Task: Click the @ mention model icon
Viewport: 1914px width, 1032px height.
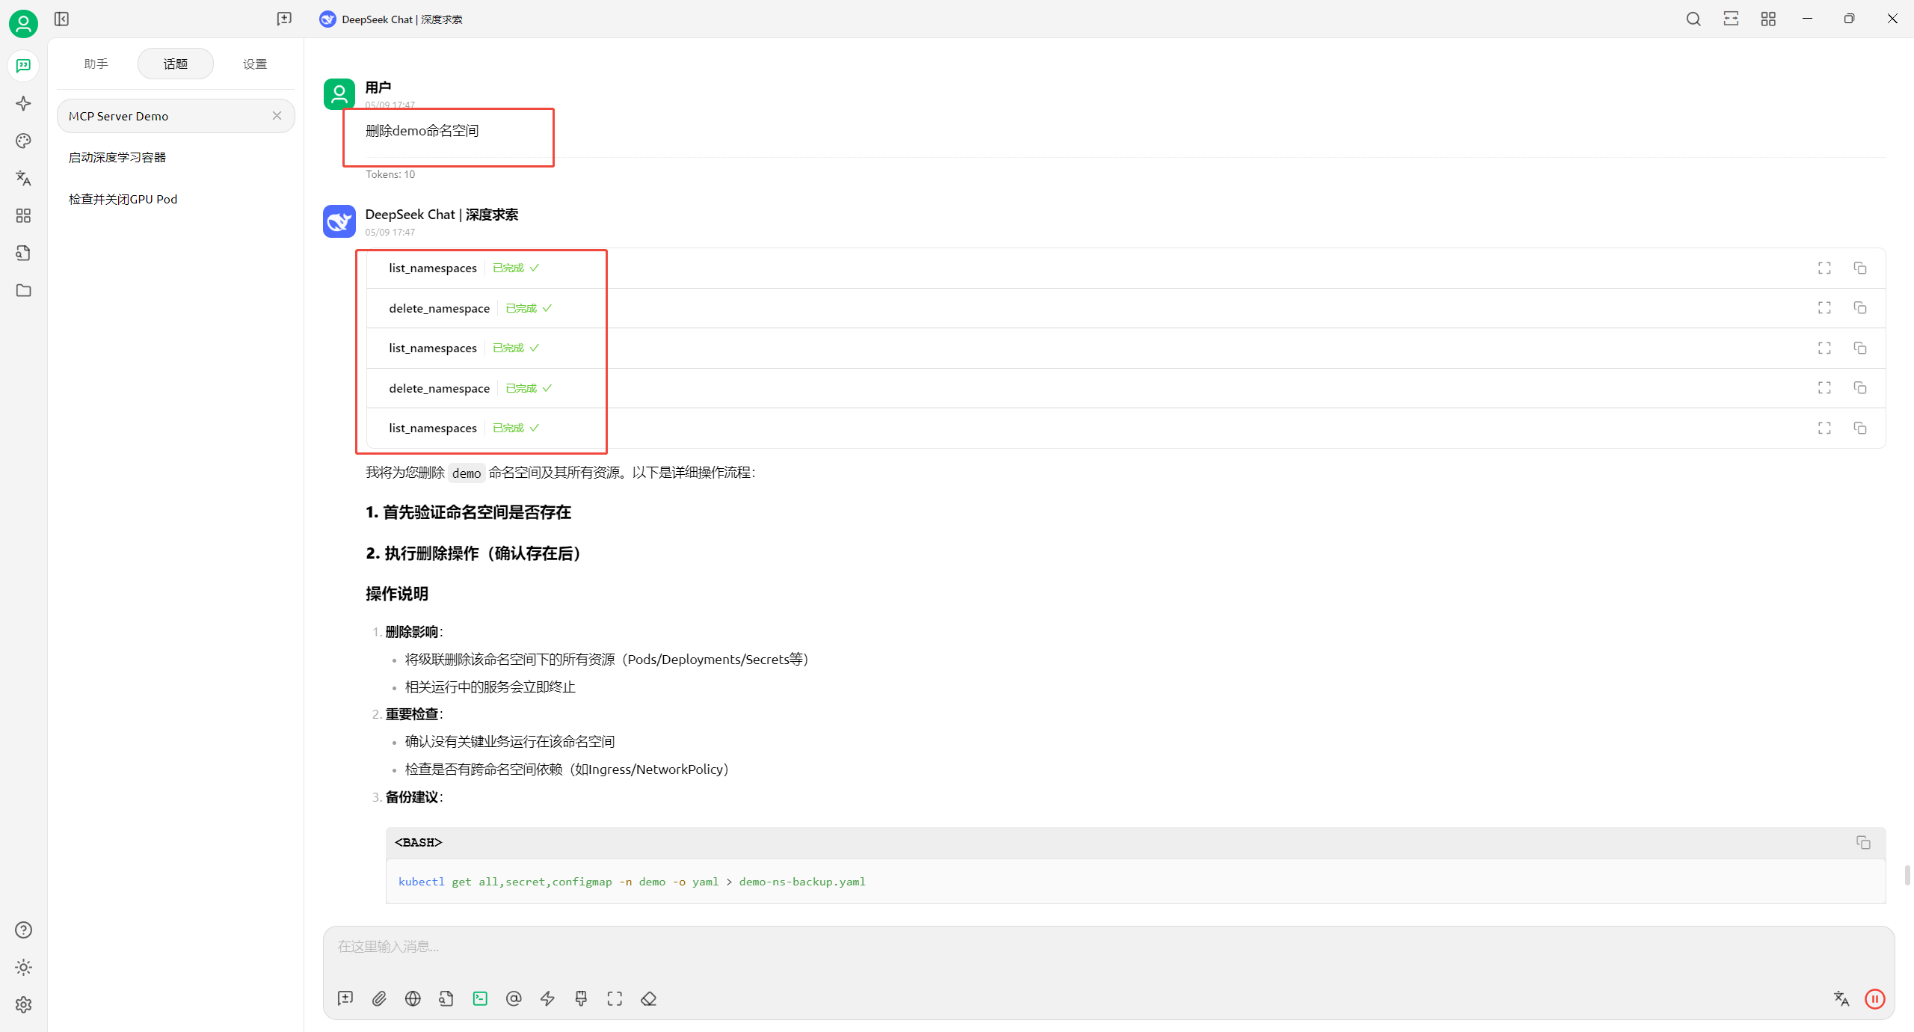Action: 514,998
